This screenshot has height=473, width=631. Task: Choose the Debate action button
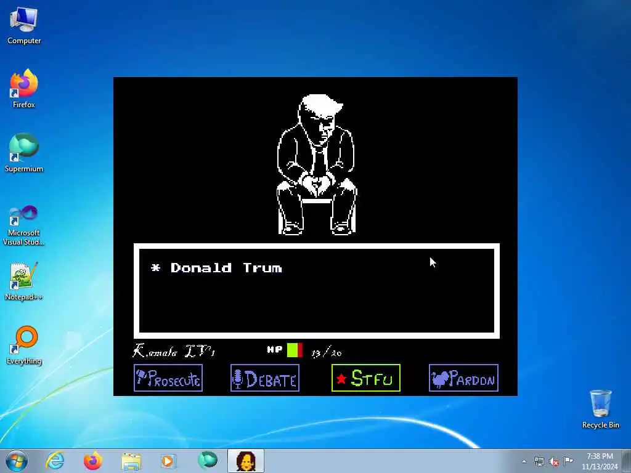click(265, 378)
